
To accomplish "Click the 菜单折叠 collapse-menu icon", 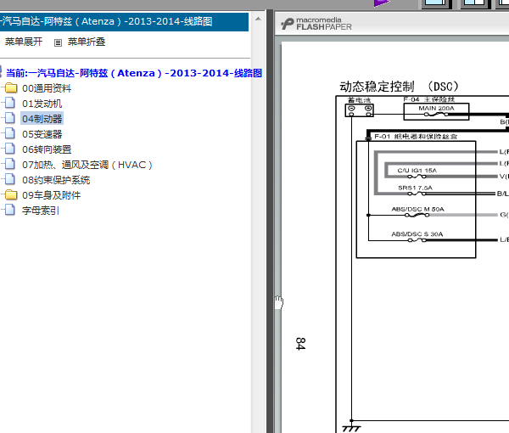I will (58, 42).
